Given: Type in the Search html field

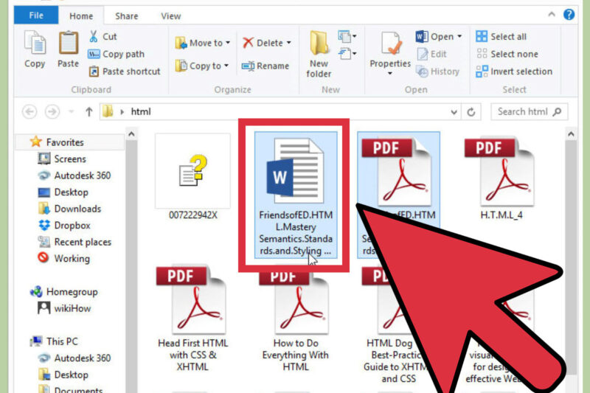Looking at the screenshot, I should click(522, 112).
